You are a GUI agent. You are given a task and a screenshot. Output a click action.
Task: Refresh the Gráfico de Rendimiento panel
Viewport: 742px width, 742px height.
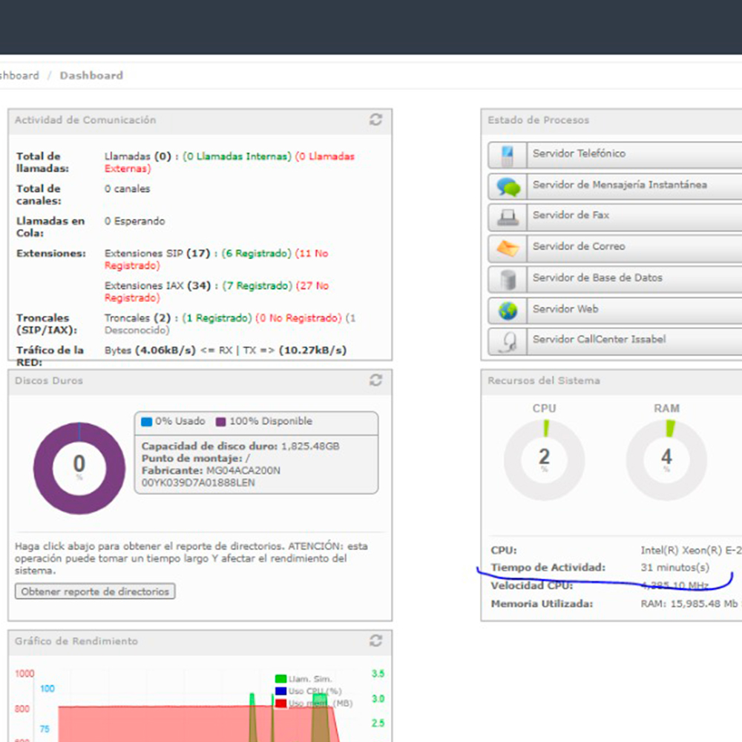point(376,640)
